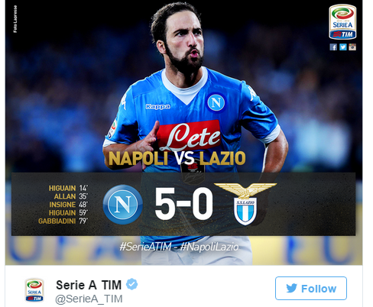Screen dimensions: 373x307
Task: Click the Instagram icon in image corner
Action: pos(352,47)
